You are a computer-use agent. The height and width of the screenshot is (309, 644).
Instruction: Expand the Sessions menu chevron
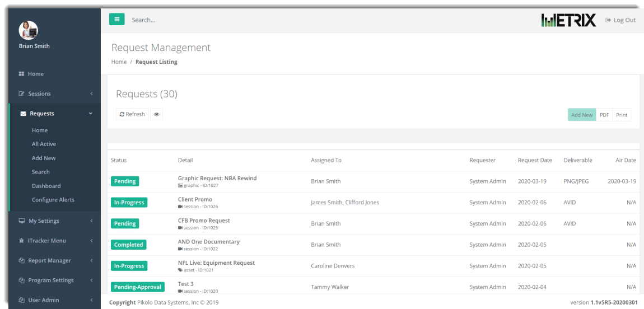pyautogui.click(x=91, y=93)
